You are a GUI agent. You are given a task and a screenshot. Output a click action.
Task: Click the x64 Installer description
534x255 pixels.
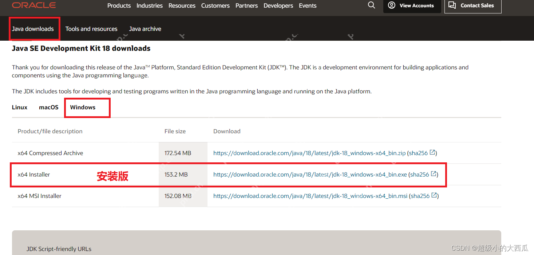pos(34,174)
